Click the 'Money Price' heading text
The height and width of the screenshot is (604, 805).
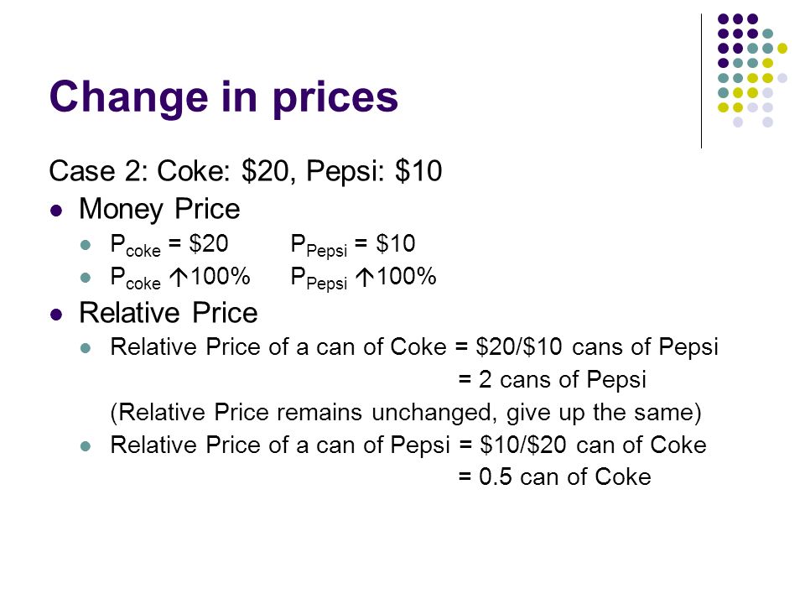(159, 210)
